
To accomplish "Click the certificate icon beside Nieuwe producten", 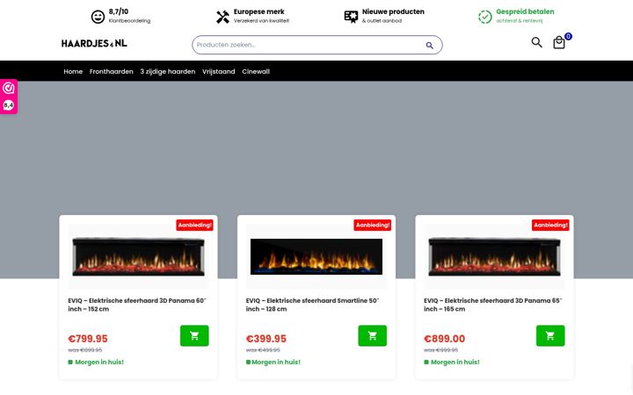I will [351, 17].
